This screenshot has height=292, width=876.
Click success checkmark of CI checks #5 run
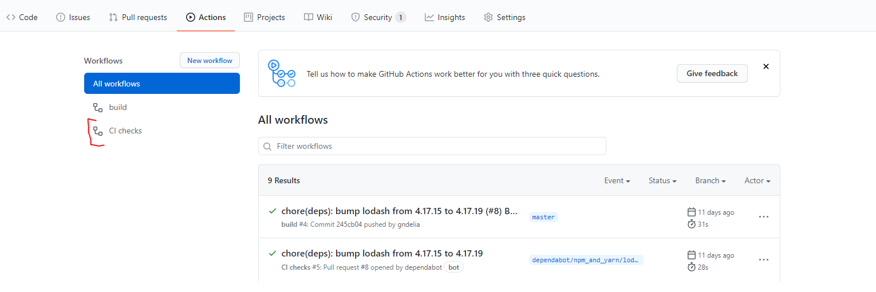(273, 253)
